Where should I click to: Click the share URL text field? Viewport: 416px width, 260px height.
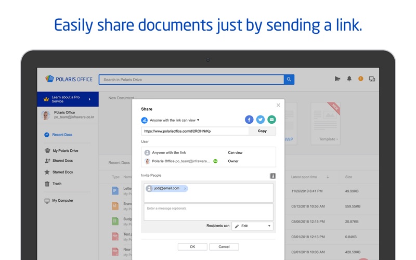pyautogui.click(x=195, y=131)
